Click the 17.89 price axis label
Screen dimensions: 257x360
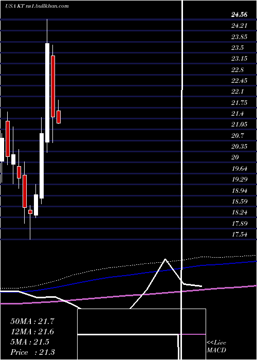click(x=239, y=223)
